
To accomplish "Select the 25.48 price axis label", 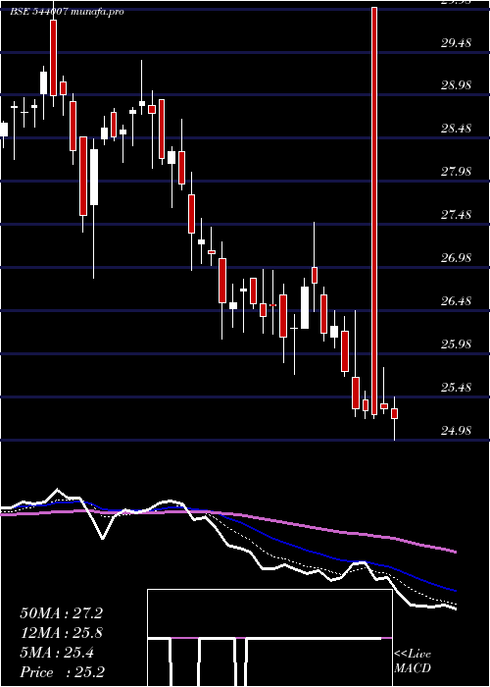I will pyautogui.click(x=456, y=388).
